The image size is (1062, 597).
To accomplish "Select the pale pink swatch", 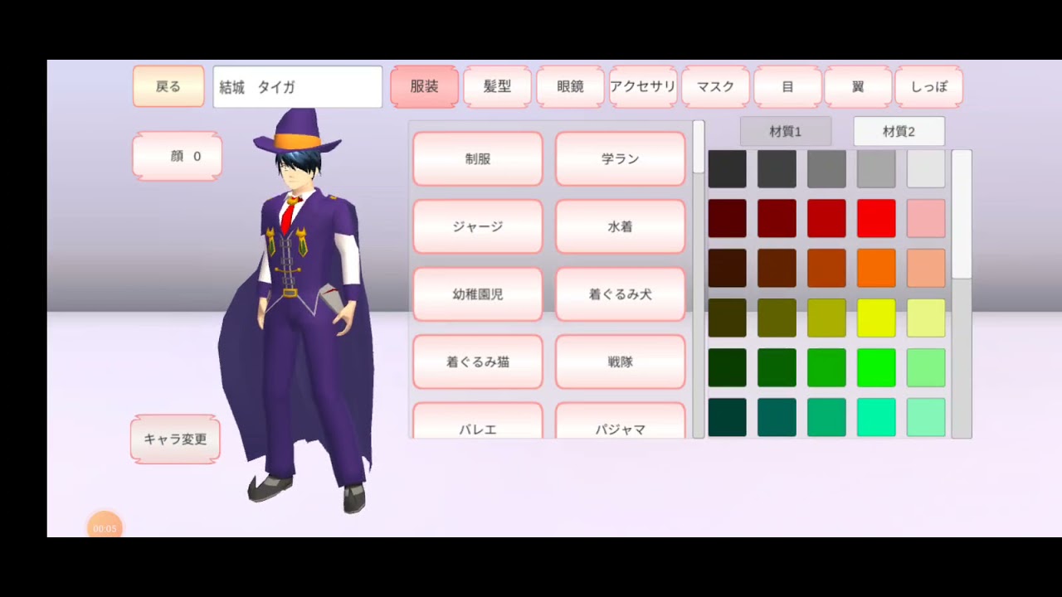I will 926,218.
